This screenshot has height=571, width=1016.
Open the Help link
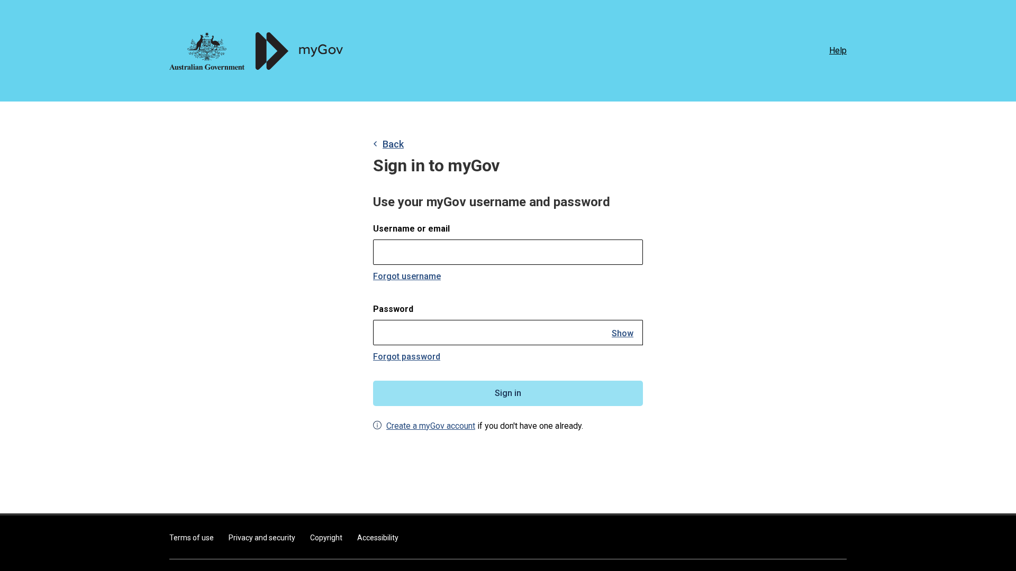pyautogui.click(x=838, y=50)
